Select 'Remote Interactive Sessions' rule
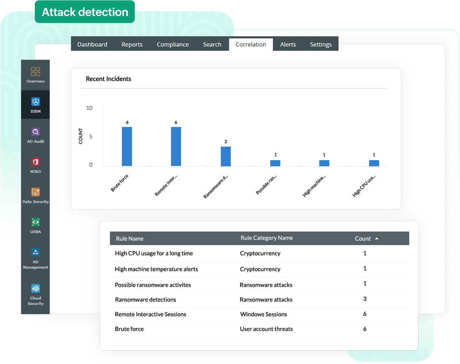 point(150,314)
